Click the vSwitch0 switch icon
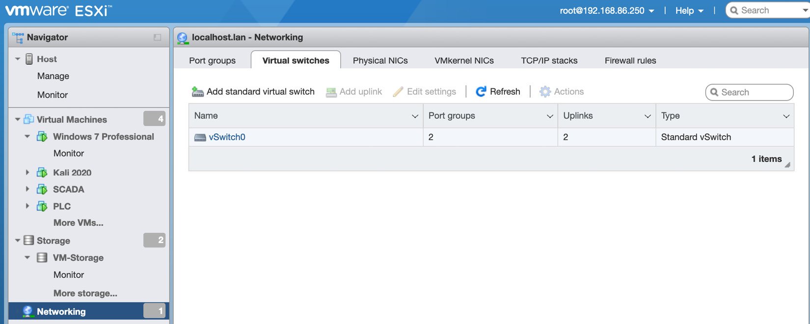 point(200,138)
